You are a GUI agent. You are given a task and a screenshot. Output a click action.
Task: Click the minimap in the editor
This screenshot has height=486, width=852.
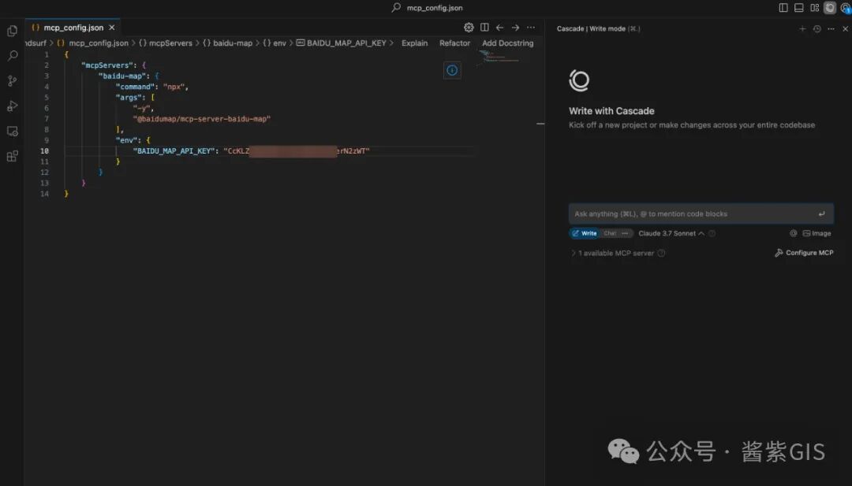[x=499, y=57]
